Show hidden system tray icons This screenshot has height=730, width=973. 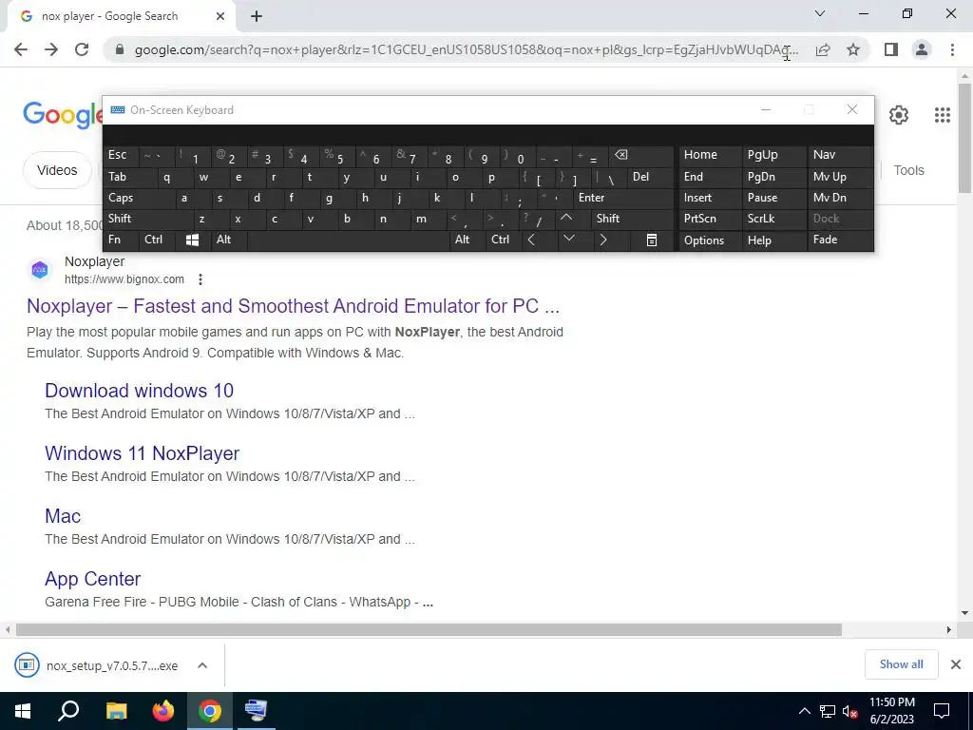(804, 711)
